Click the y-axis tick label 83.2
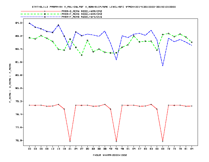The height and width of the screenshot is (162, 209). (x=18, y=36)
